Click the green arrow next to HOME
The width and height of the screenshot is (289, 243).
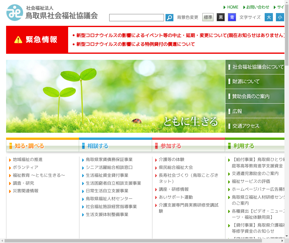point(225,7)
